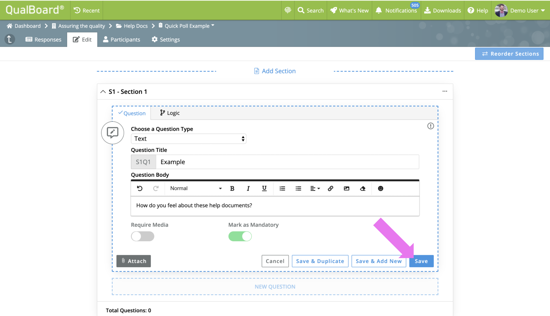Insert a hyperlink with the link icon

pos(330,188)
